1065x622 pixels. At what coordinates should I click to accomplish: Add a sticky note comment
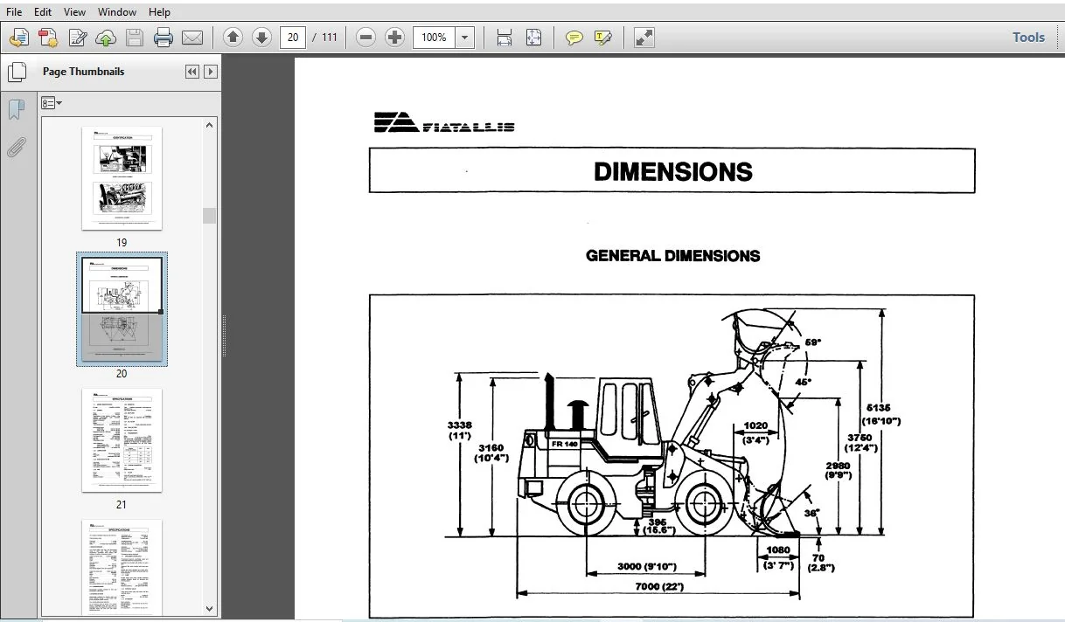pos(574,38)
